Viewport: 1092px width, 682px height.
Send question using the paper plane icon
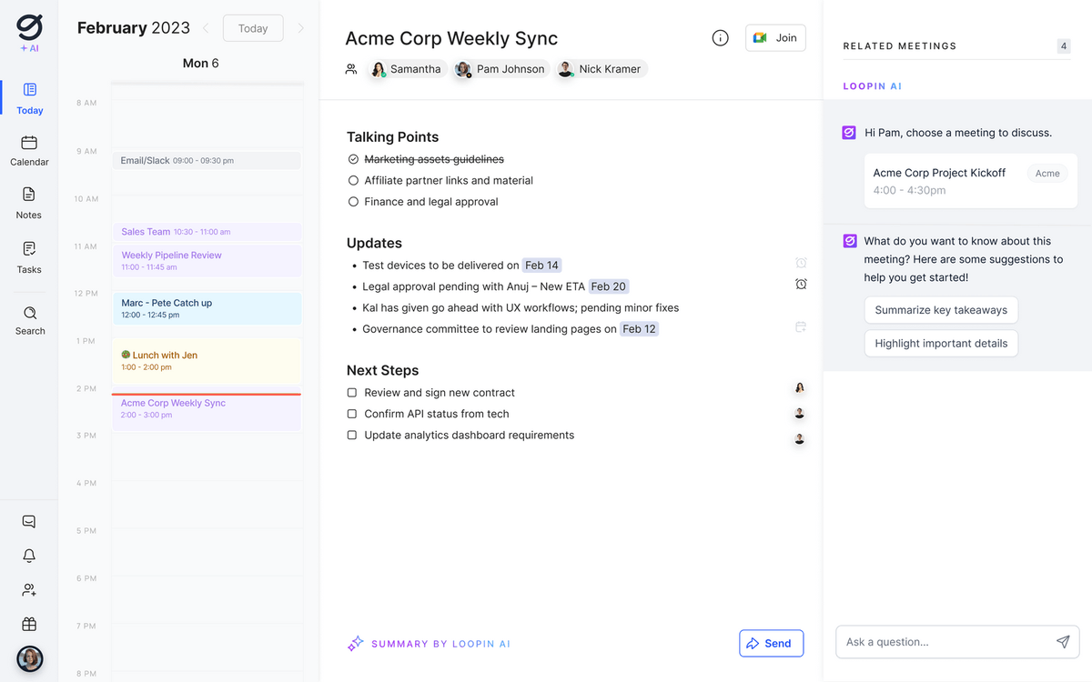coord(1062,642)
